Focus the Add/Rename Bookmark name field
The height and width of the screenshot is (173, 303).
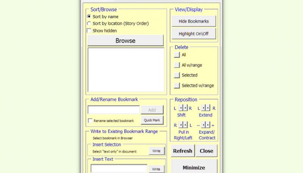[113, 110]
